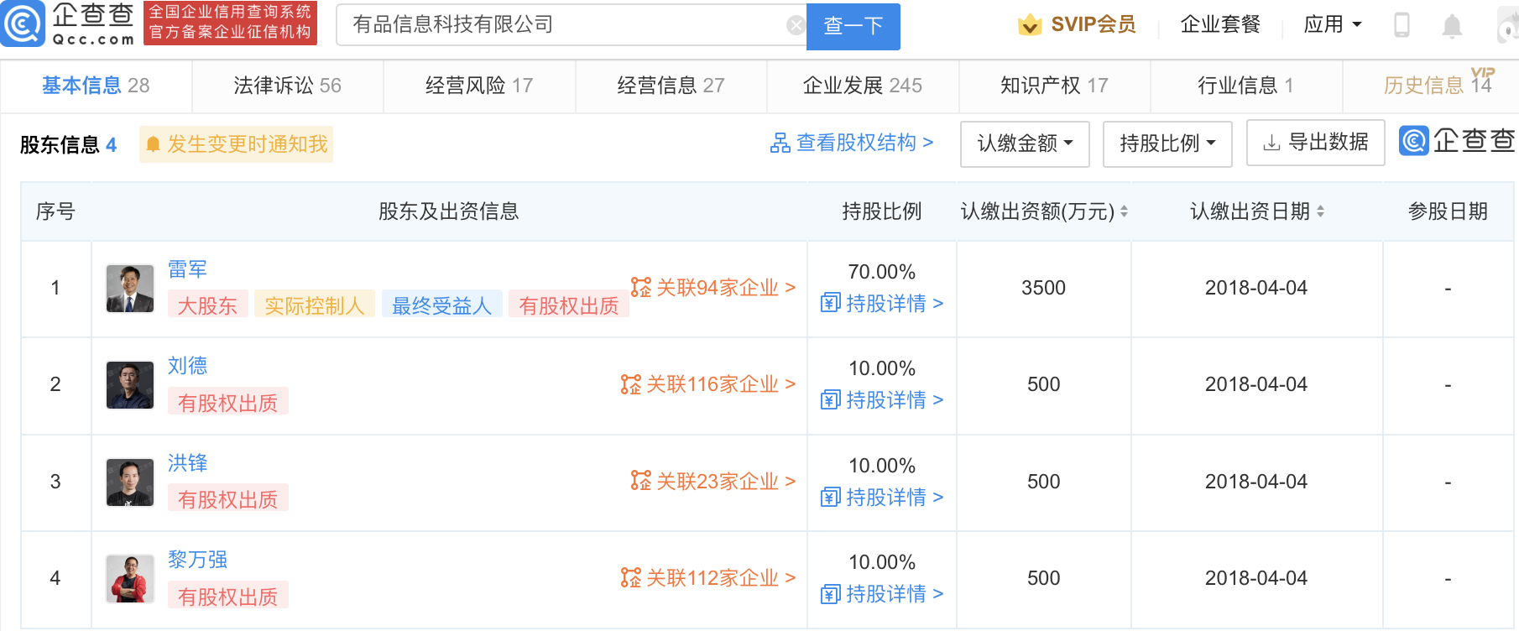Open shareholder 黎万强 name link
The width and height of the screenshot is (1519, 631).
(197, 560)
